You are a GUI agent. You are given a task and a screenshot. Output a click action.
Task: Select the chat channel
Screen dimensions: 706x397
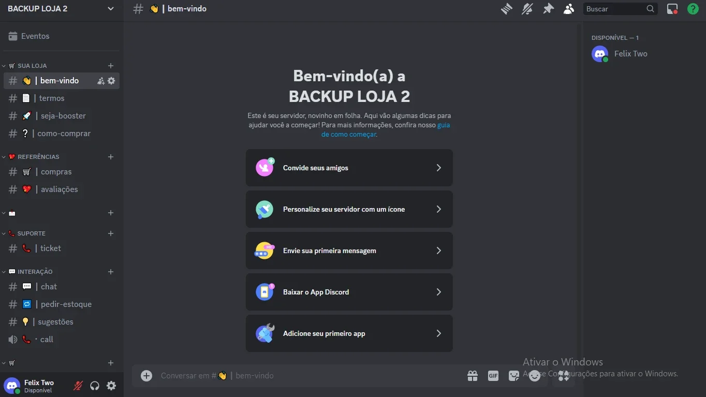click(x=61, y=287)
